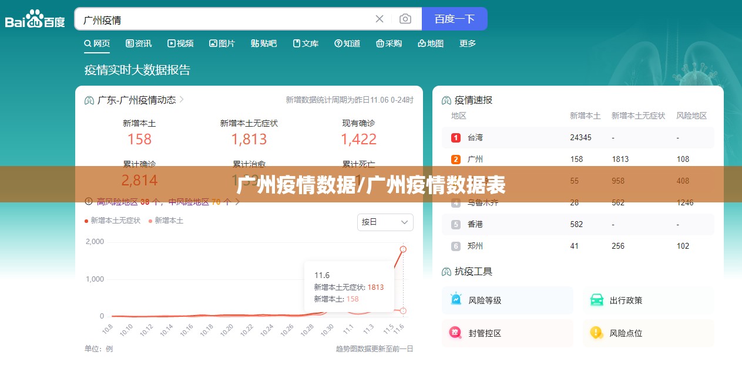Open the 按日 period dropdown
The height and width of the screenshot is (369, 742).
385,222
